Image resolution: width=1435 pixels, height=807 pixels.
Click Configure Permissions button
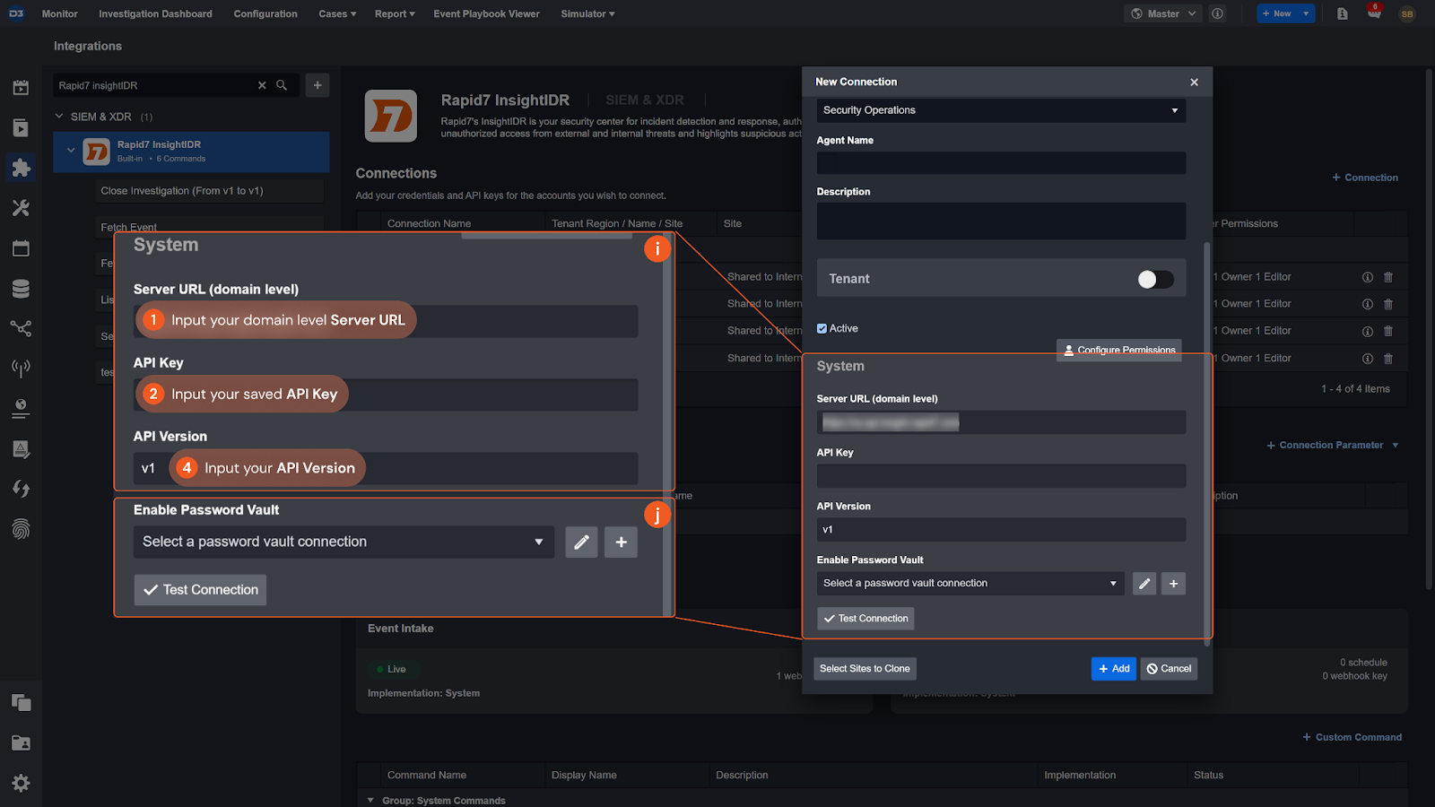pyautogui.click(x=1118, y=350)
